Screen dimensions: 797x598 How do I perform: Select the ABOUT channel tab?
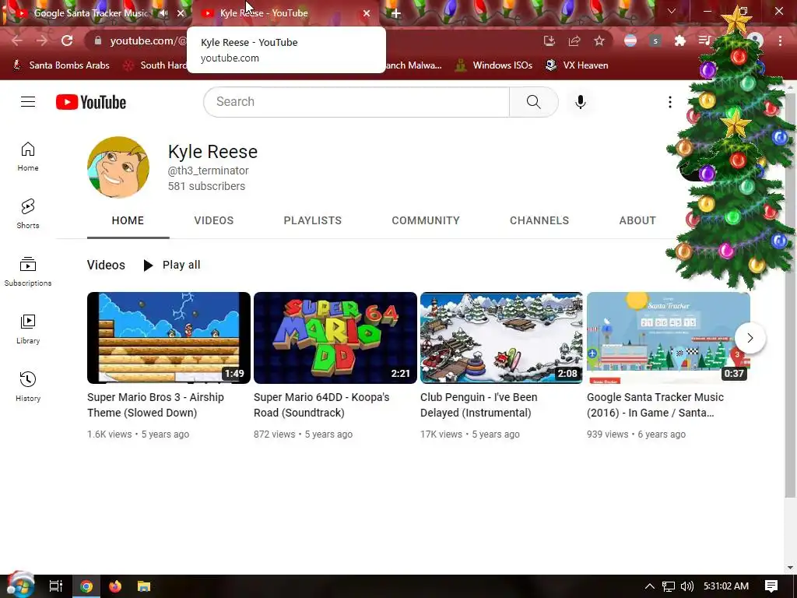(637, 220)
